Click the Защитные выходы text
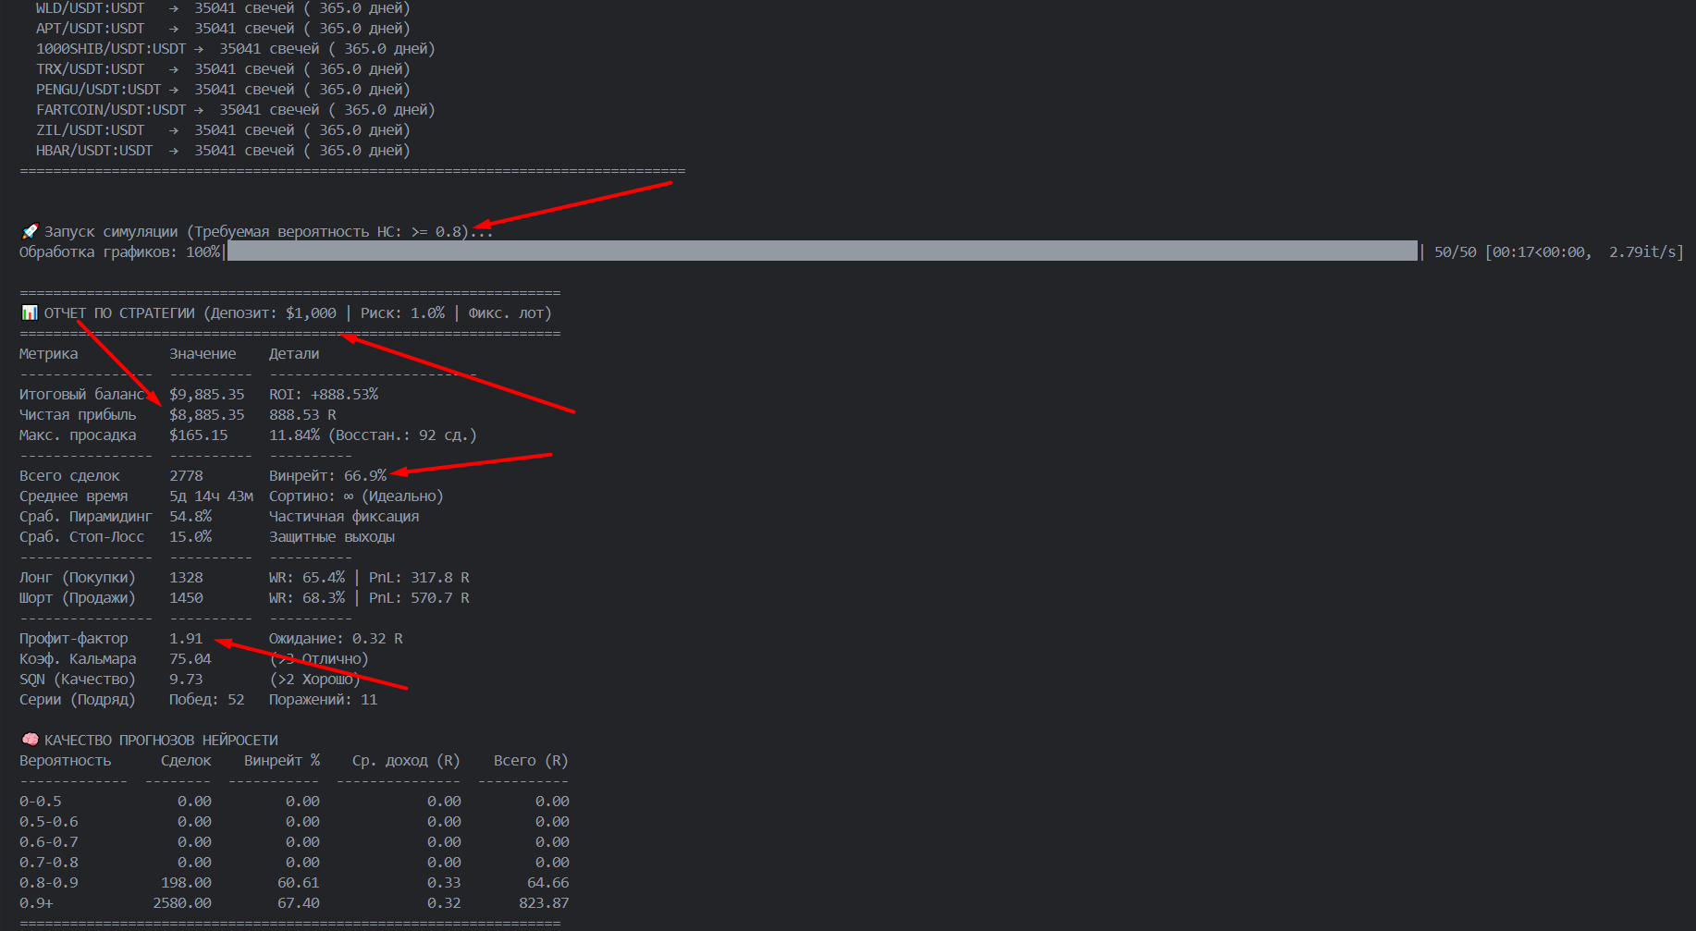The width and height of the screenshot is (1696, 931). pos(332,537)
